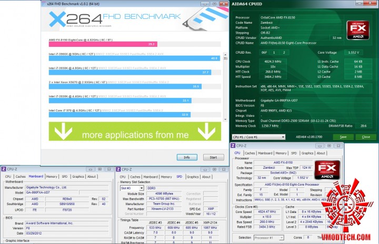Open Memory tab in CPU-Z CPU window

tap(281, 153)
